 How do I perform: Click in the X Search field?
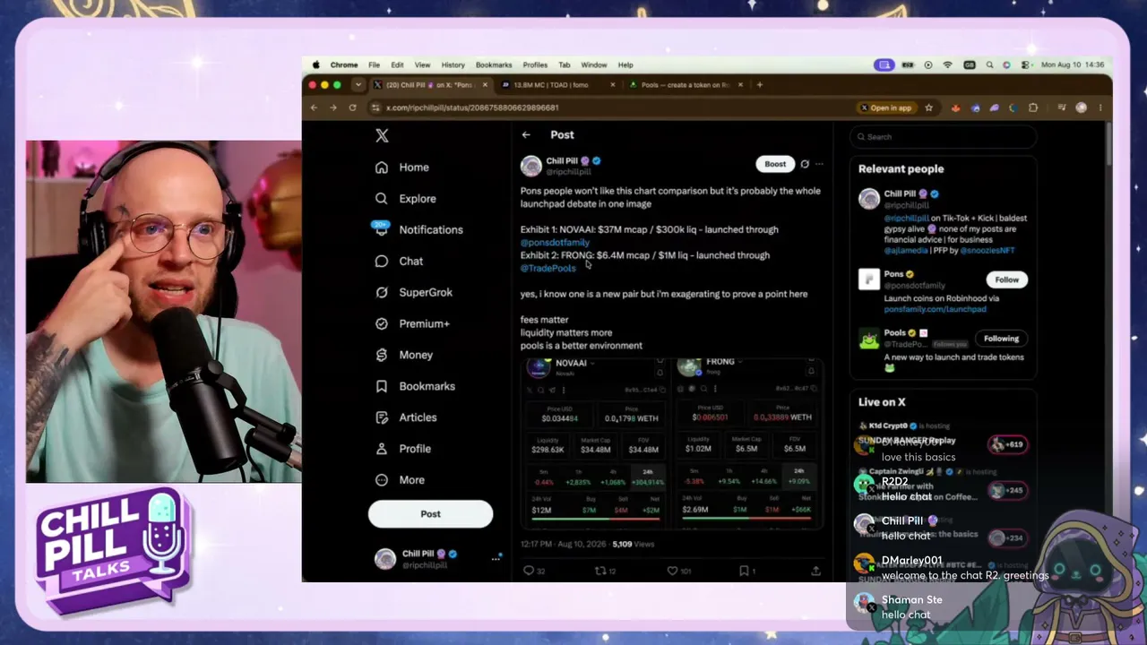pyautogui.click(x=943, y=137)
